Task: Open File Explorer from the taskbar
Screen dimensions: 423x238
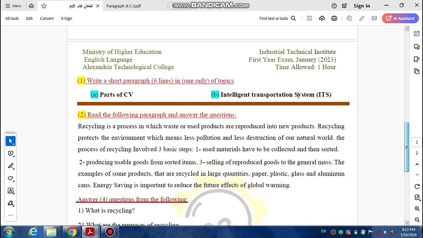Action: [52, 232]
